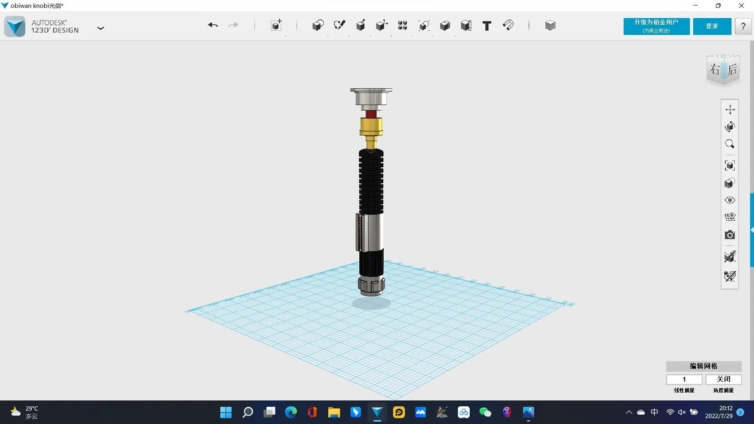The image size is (754, 424).
Task: Open the 角度捕捉 dropdown showing 关闭
Action: pyautogui.click(x=723, y=379)
